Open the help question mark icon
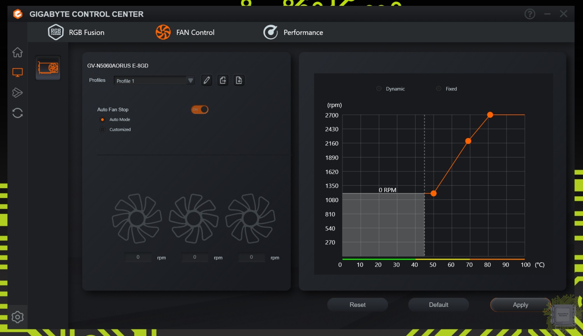Viewport: 583px width, 336px height. (530, 14)
